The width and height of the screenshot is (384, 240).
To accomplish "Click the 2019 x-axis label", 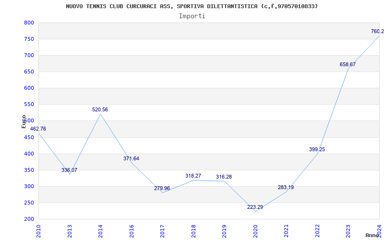I will click(224, 231).
